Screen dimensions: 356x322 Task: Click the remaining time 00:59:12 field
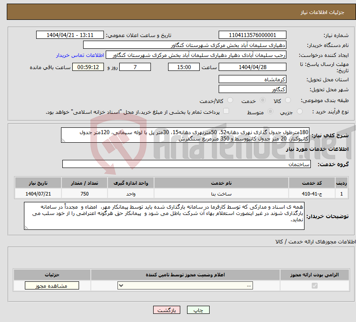click(88, 67)
